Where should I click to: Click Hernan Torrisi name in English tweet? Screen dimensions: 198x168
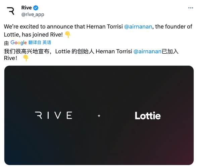point(105,26)
